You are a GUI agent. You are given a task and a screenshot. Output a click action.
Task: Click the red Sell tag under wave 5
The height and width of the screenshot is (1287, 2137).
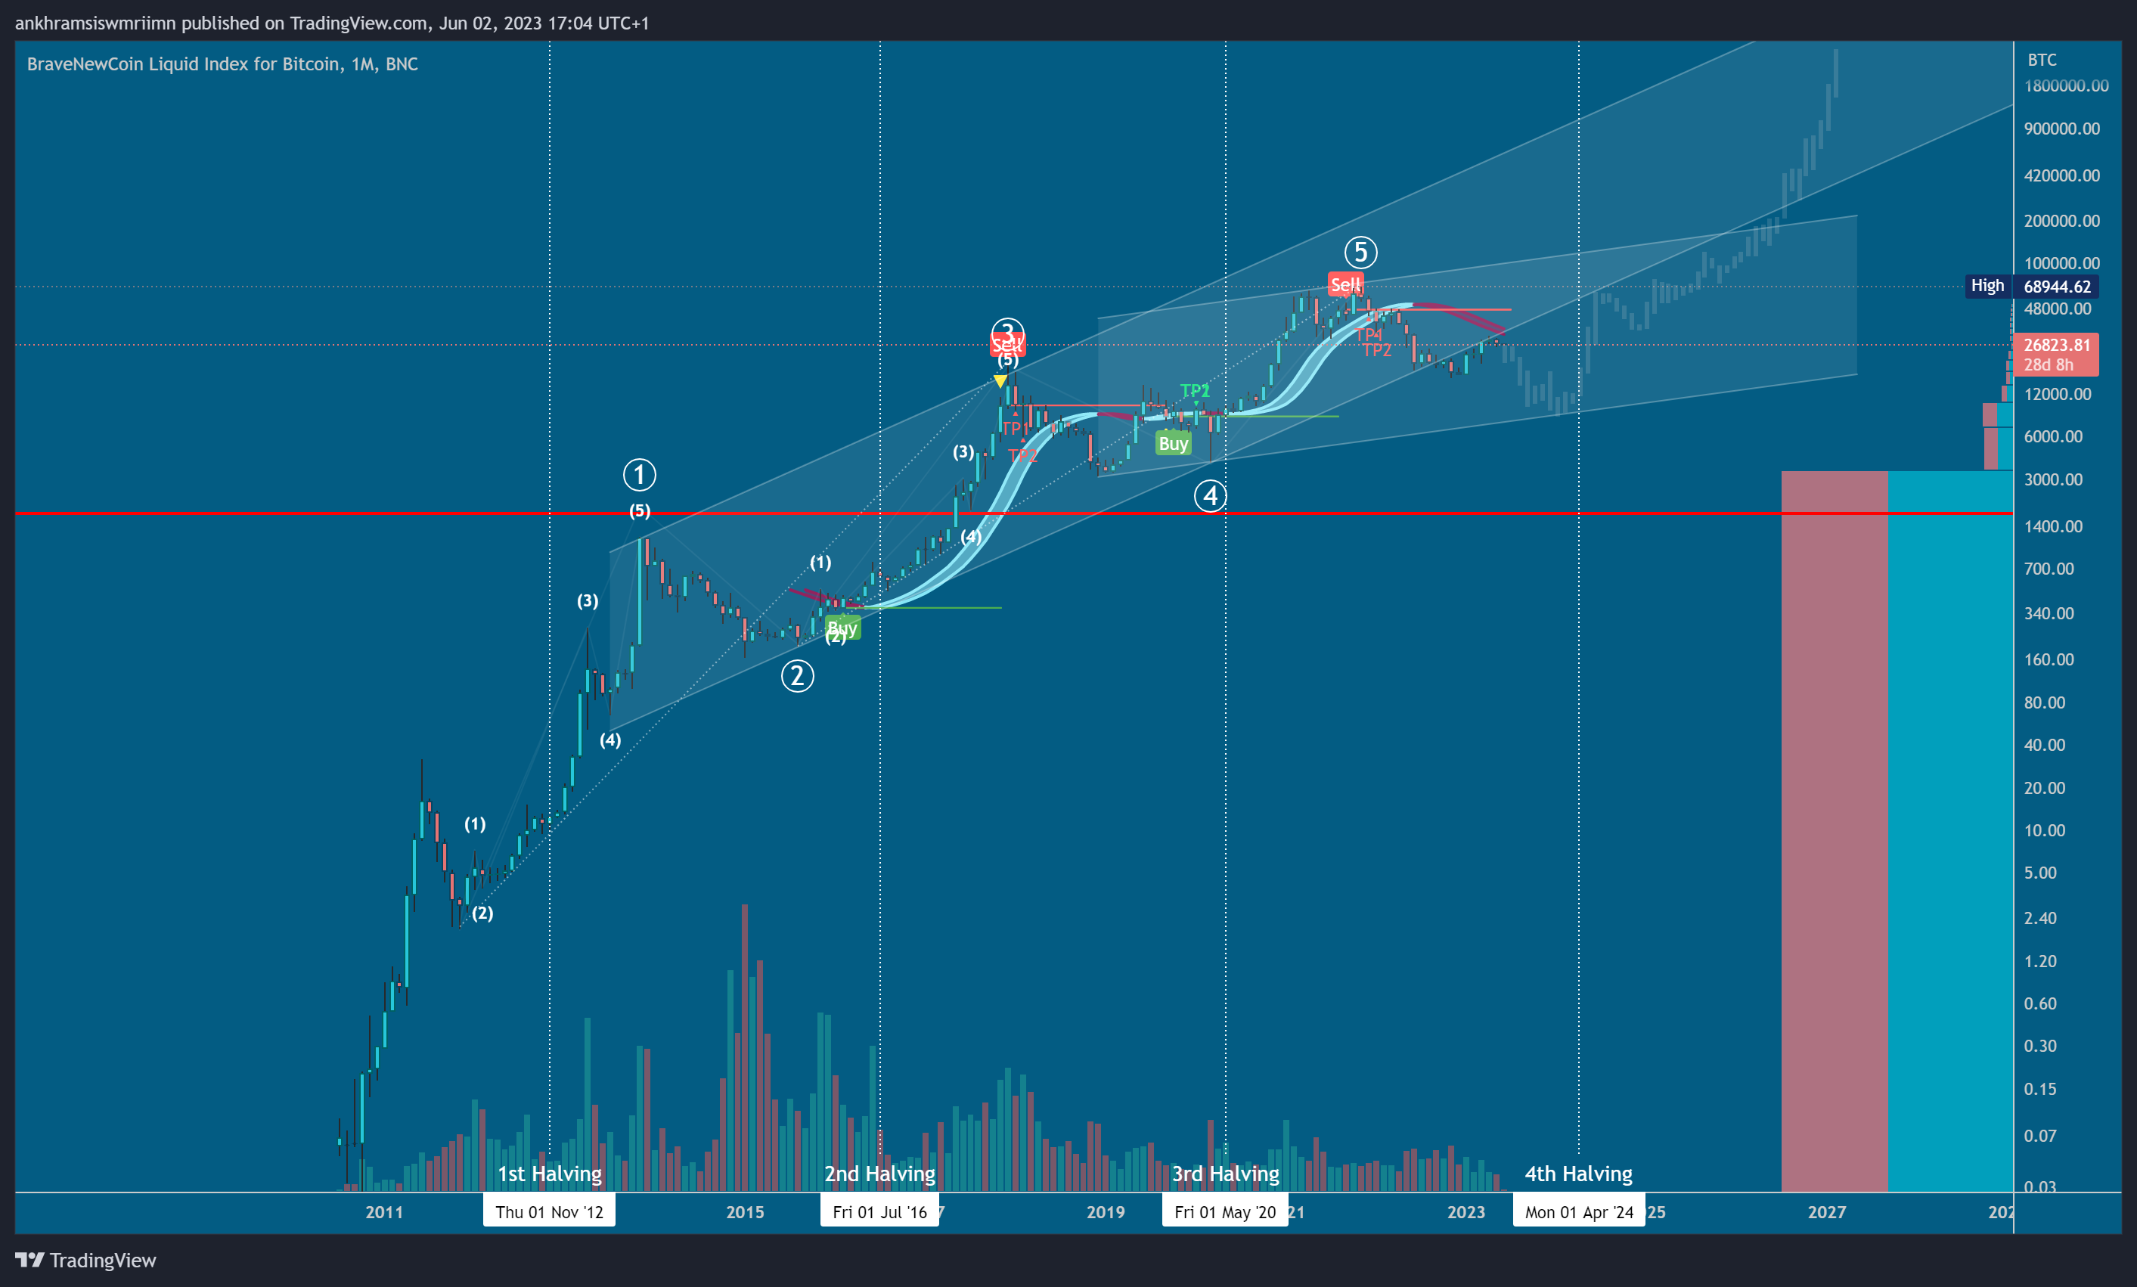1345,284
